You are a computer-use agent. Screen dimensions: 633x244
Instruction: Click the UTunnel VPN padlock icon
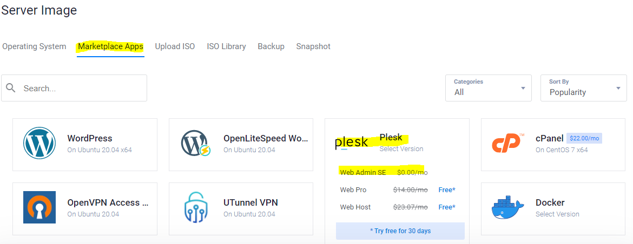[x=196, y=207]
